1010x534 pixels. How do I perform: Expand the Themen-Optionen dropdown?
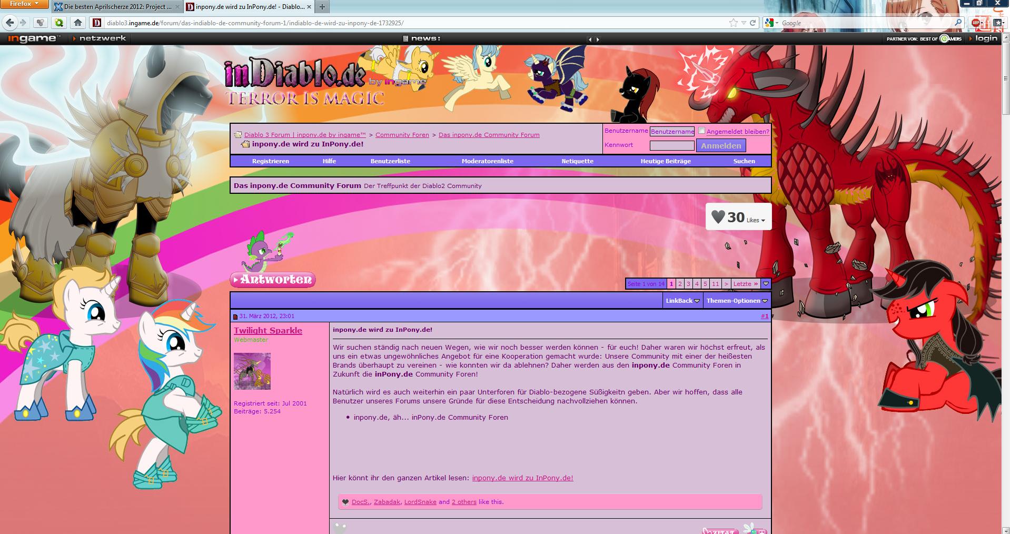click(x=737, y=301)
